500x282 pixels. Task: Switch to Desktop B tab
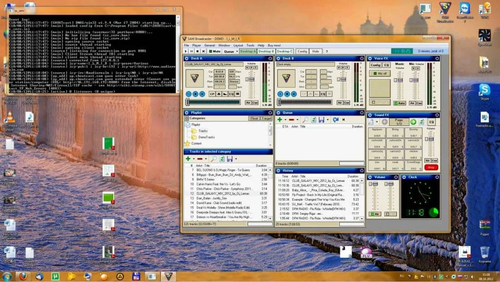tap(266, 51)
